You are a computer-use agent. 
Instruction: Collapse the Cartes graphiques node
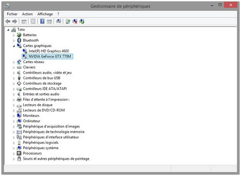pyautogui.click(x=14, y=46)
